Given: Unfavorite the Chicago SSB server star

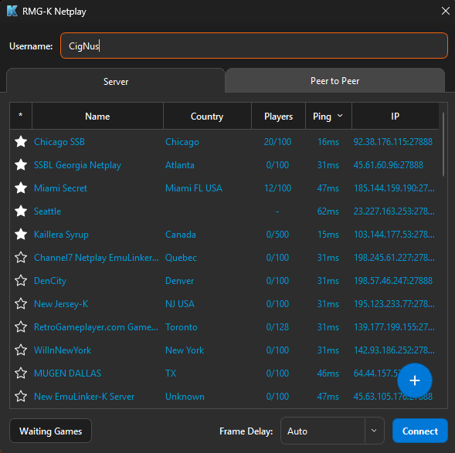Looking at the screenshot, I should (21, 142).
